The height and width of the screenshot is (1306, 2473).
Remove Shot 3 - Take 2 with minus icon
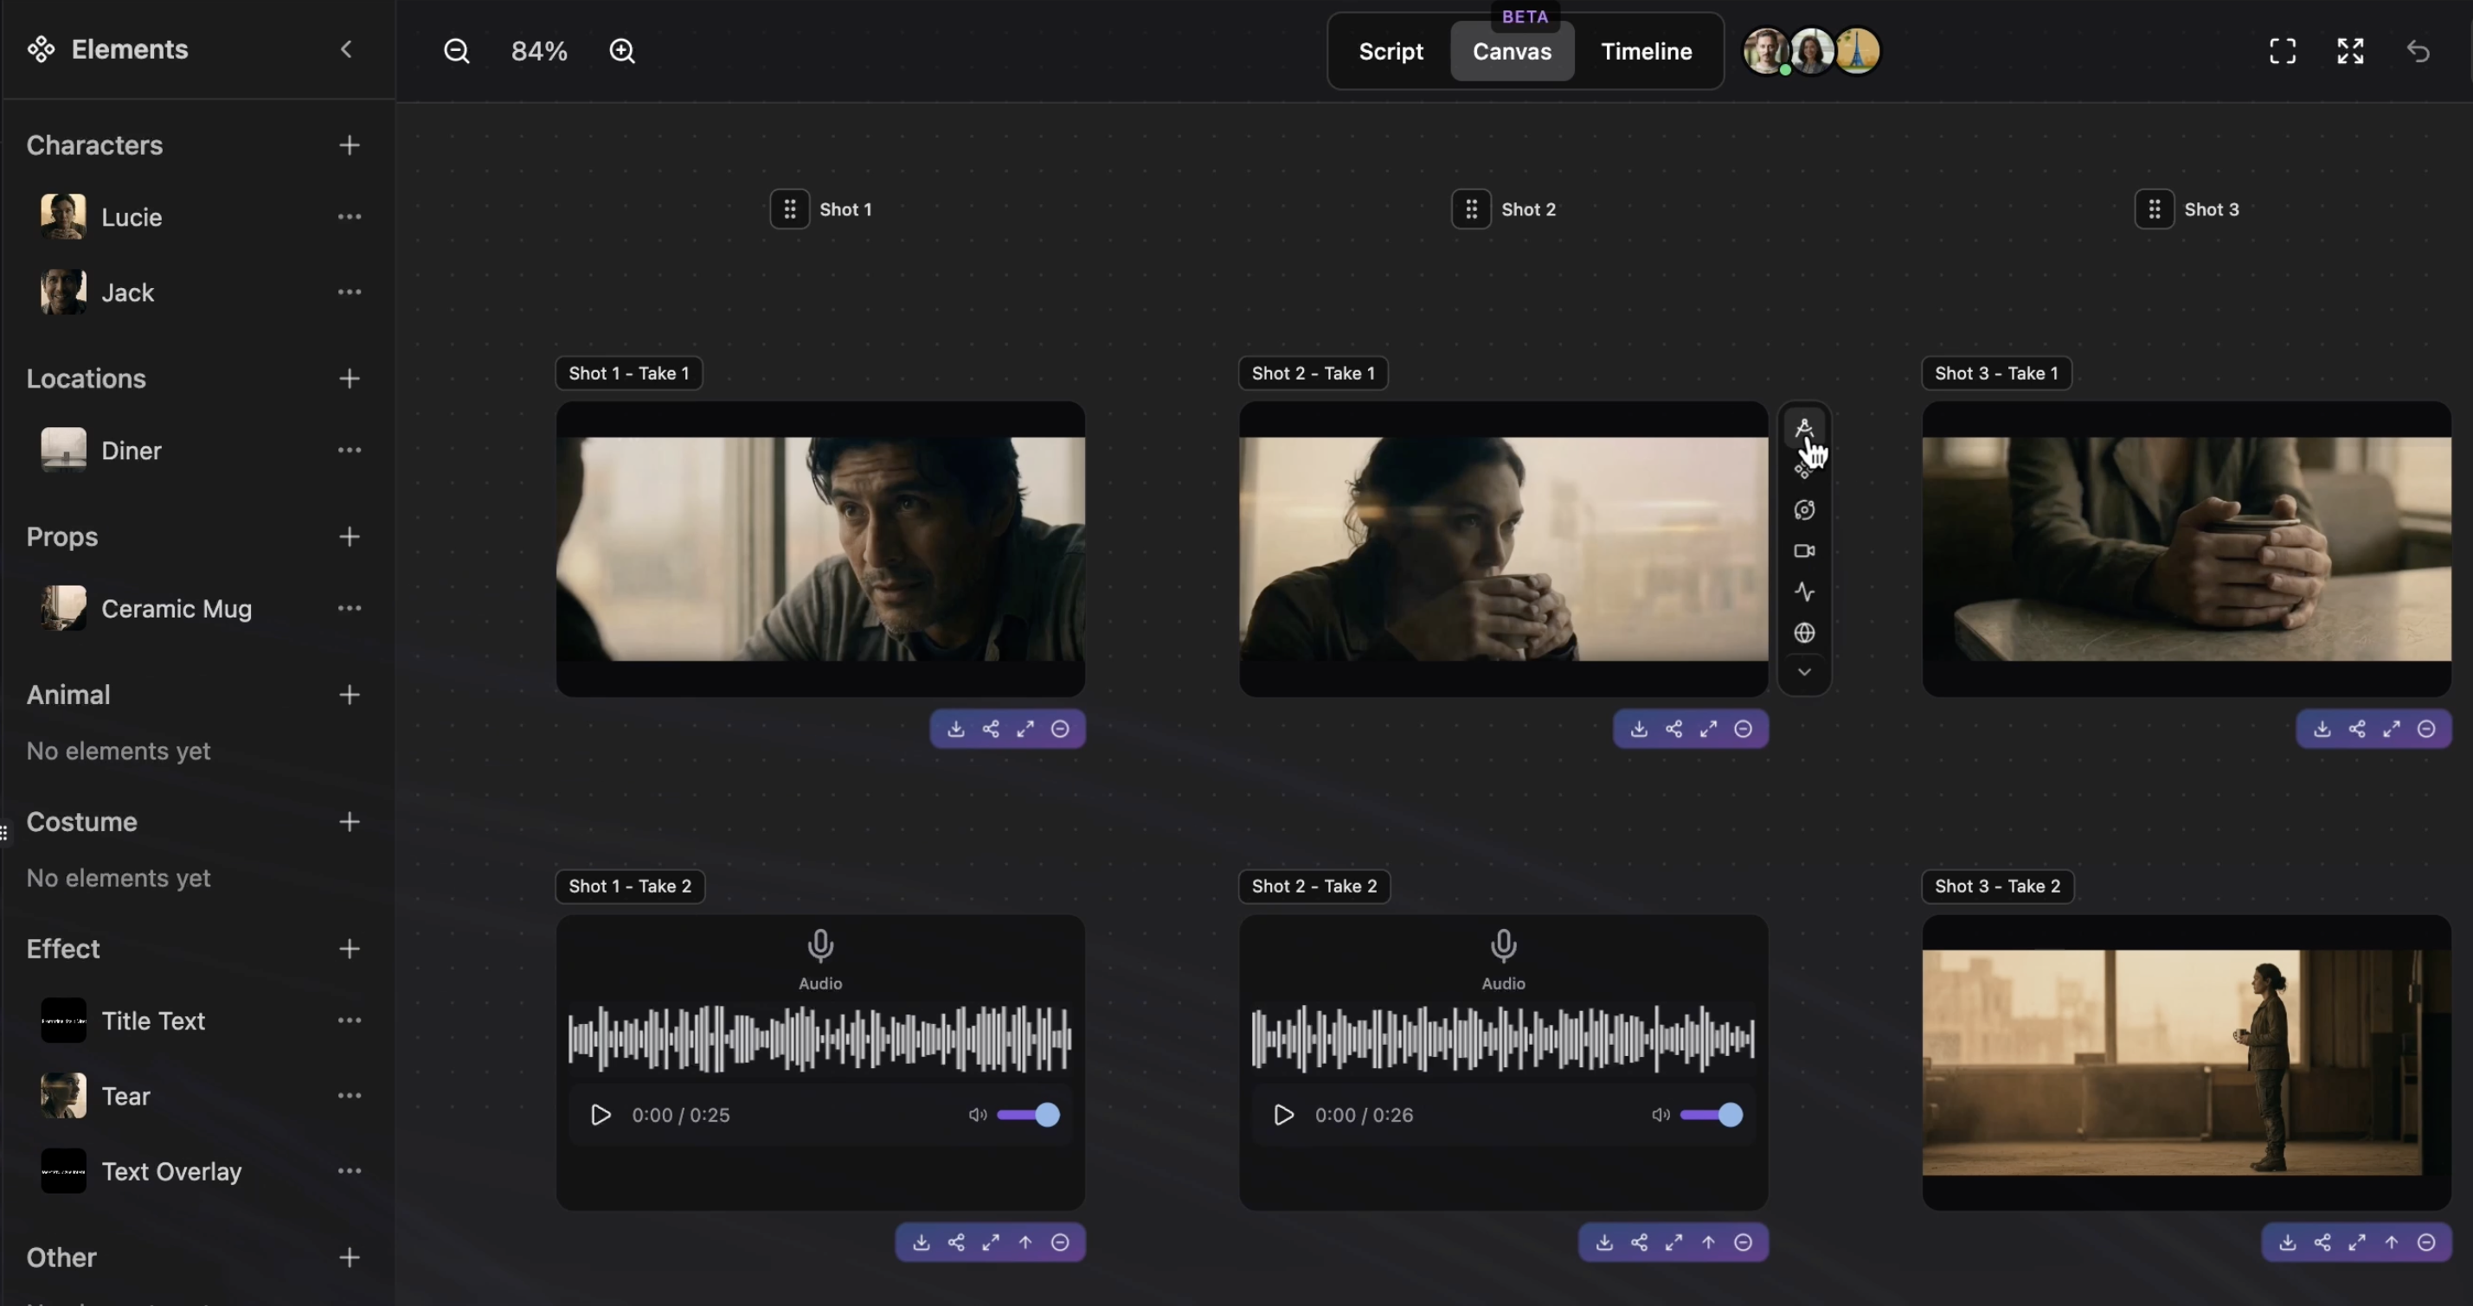(2425, 1243)
